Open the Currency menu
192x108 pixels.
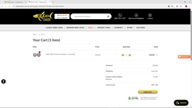coord(118,28)
